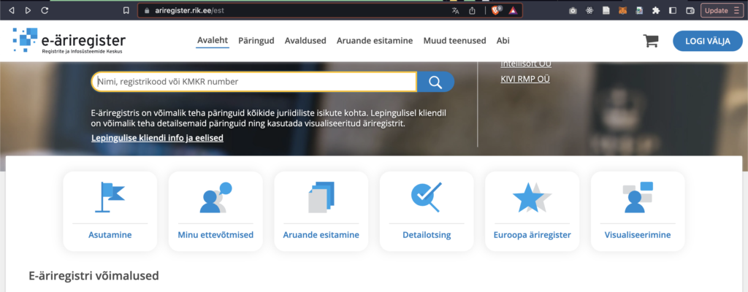Click the document page extension icon
The width and height of the screenshot is (748, 292).
[x=606, y=10]
